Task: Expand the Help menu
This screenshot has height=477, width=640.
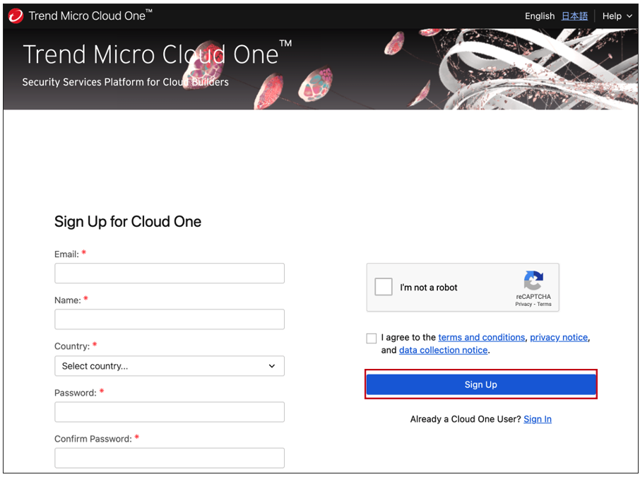Action: coord(617,16)
